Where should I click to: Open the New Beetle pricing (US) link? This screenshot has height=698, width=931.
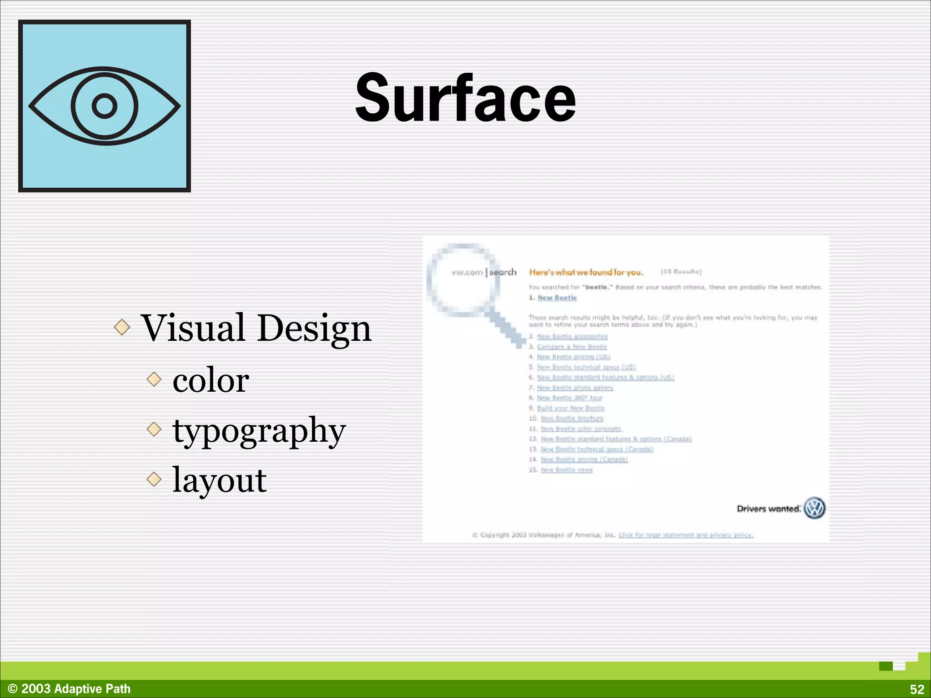(x=574, y=357)
